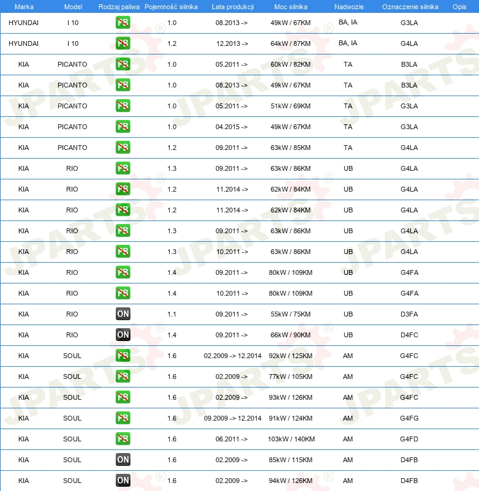
Task: Click petrol icon for Soul 92kW / 125KM
Action: (x=123, y=356)
